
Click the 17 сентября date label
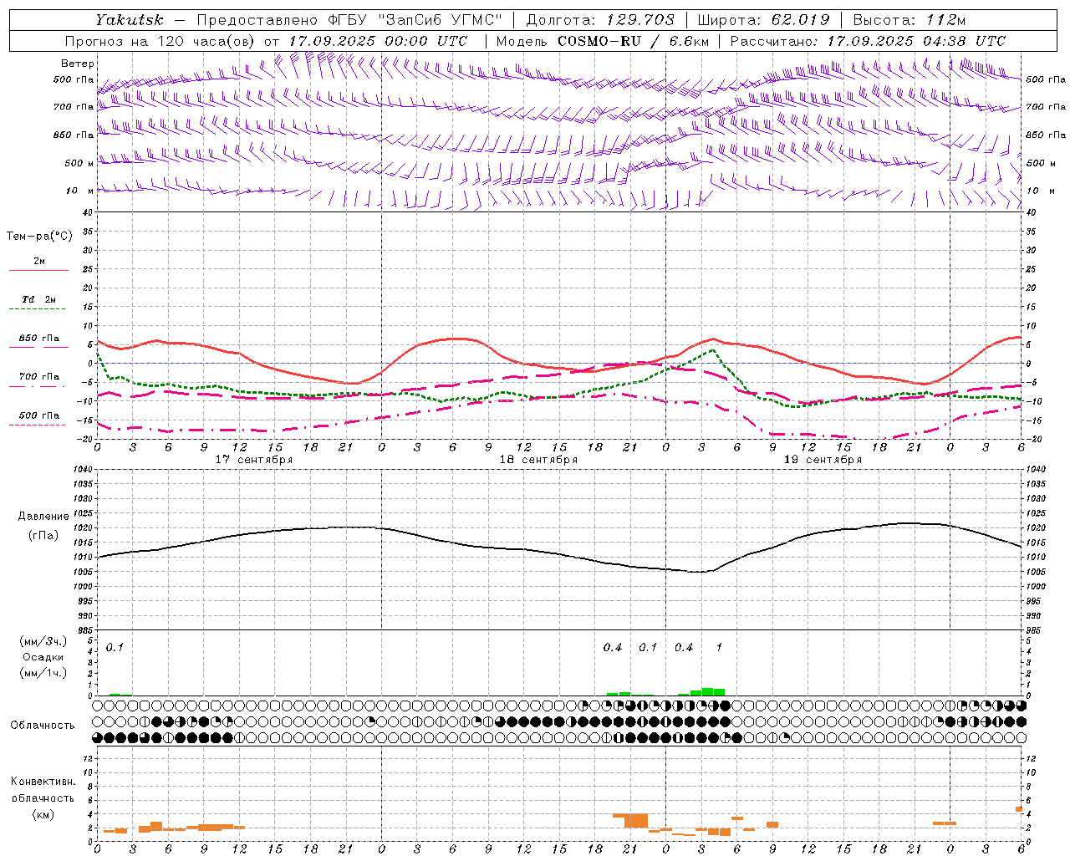click(x=254, y=460)
